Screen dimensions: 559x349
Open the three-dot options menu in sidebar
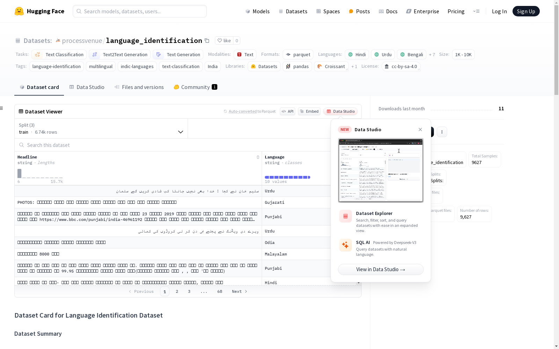pos(442,132)
